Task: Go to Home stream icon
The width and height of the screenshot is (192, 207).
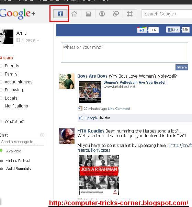Action: click(x=74, y=14)
